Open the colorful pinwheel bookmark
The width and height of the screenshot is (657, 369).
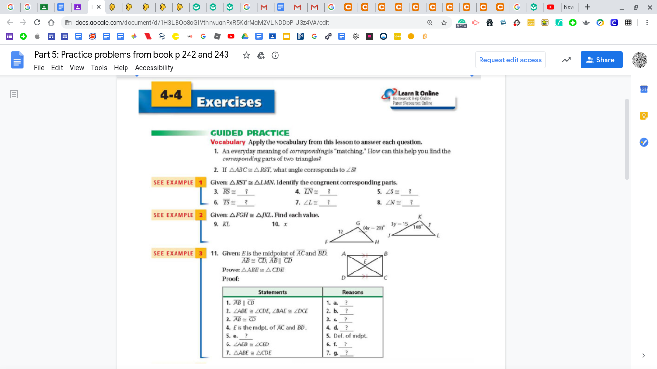(x=134, y=36)
